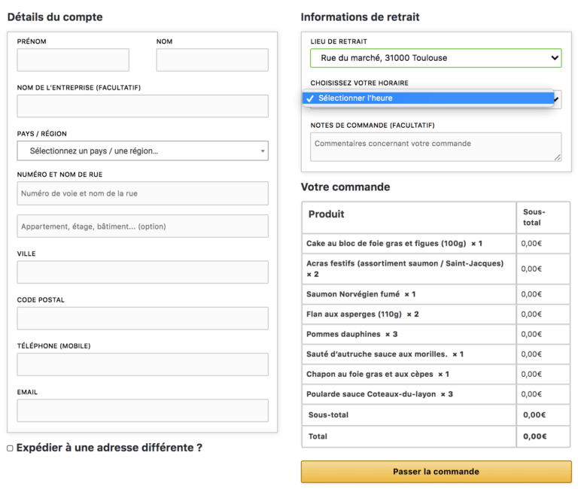Select the Ville input field
The image size is (578, 489).
point(143,272)
